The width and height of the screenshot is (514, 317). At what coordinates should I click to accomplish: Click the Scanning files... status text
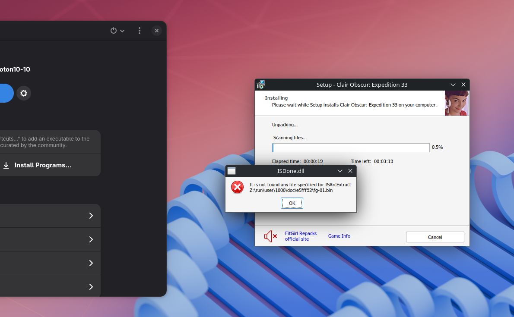[x=290, y=138]
